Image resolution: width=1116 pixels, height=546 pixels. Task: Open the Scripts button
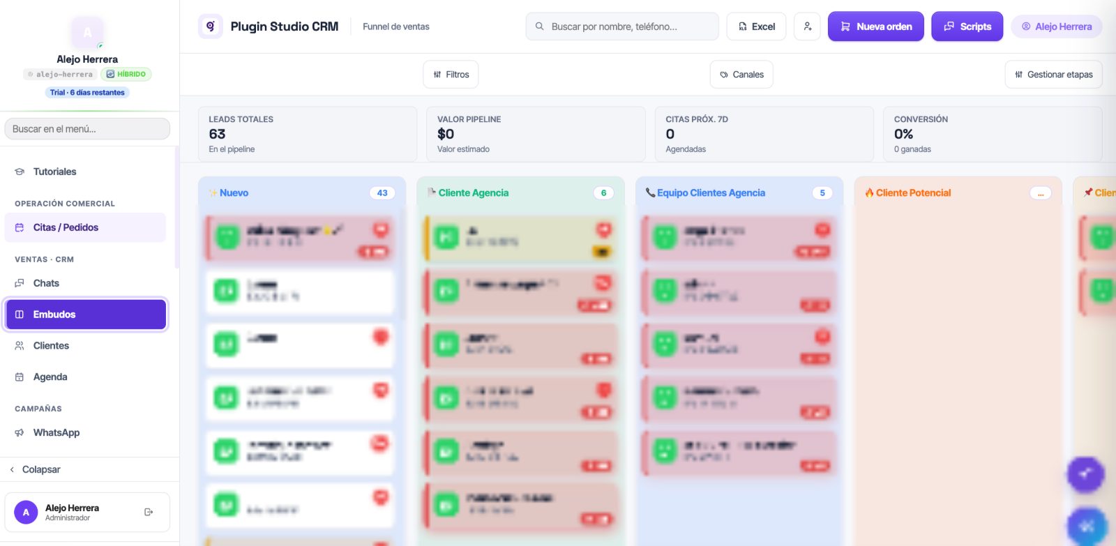[x=967, y=26]
